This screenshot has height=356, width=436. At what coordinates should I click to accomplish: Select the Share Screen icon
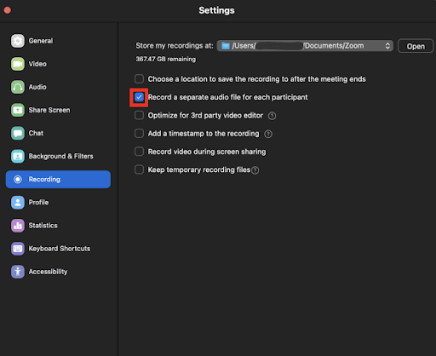18,110
